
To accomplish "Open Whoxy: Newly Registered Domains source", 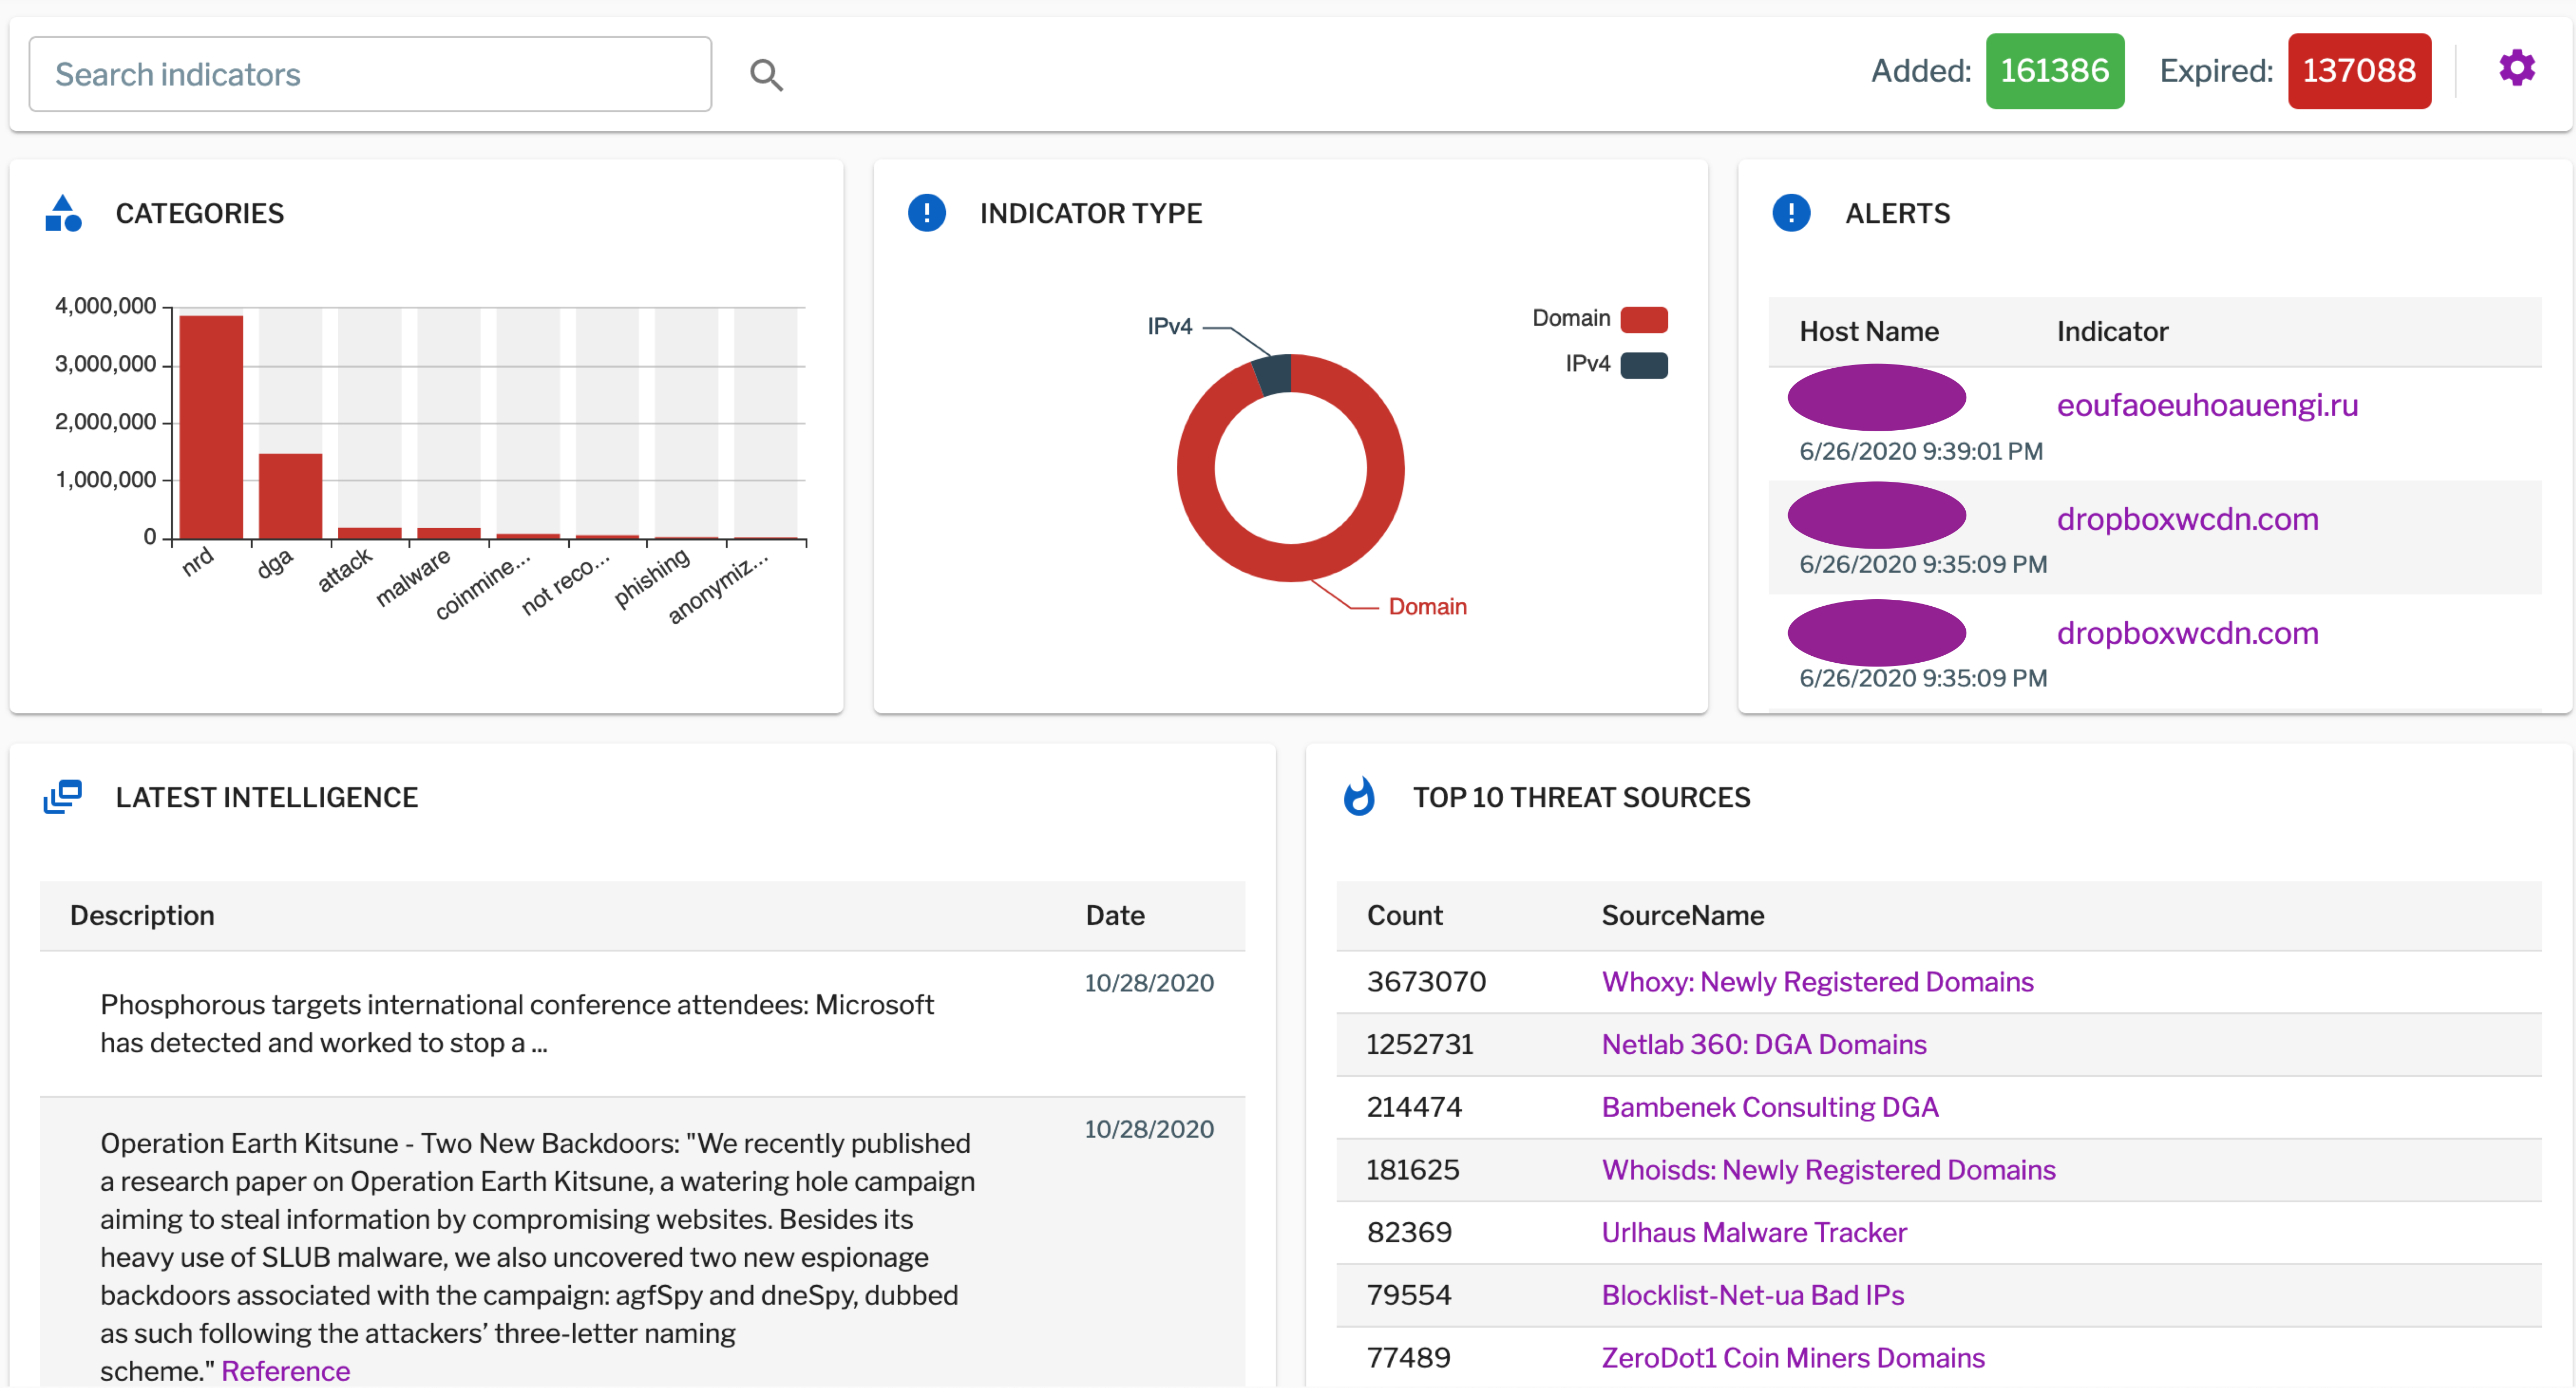I will click(x=1817, y=981).
